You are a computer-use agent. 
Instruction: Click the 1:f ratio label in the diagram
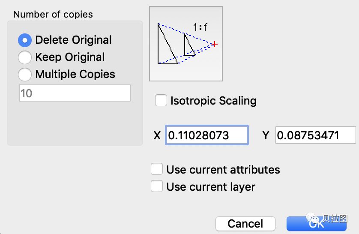(x=200, y=27)
